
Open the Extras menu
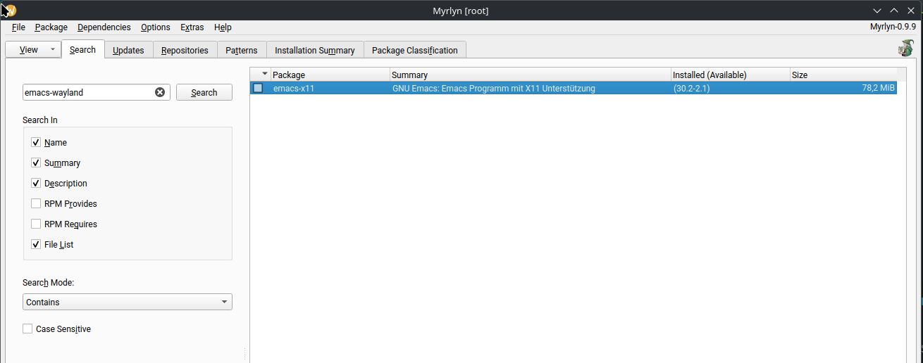192,27
